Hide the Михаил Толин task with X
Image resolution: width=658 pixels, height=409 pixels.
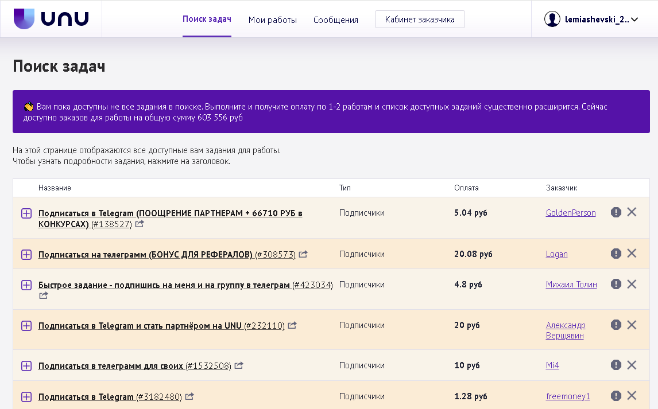(x=632, y=284)
